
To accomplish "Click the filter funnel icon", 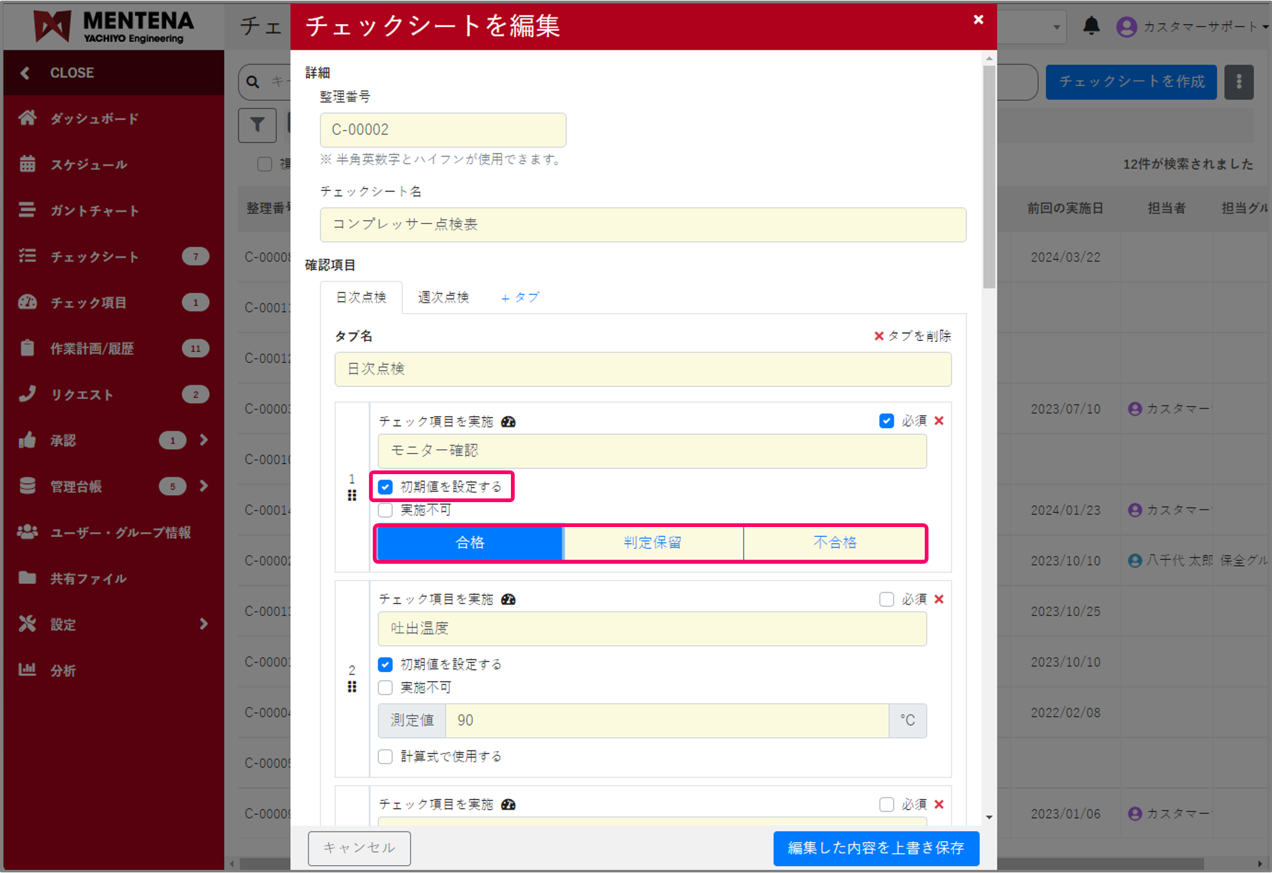I will [x=257, y=125].
